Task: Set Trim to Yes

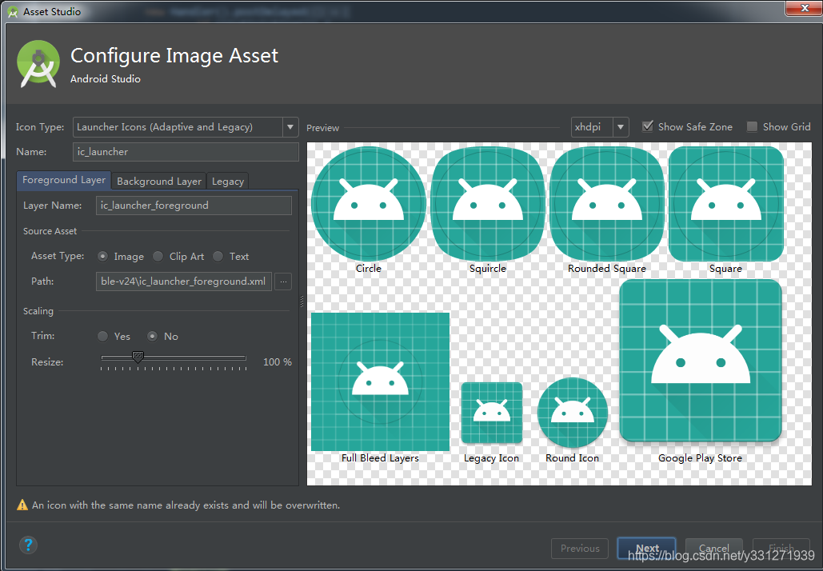Action: click(x=103, y=337)
